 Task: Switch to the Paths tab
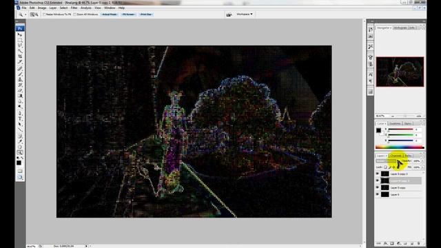[x=408, y=156]
